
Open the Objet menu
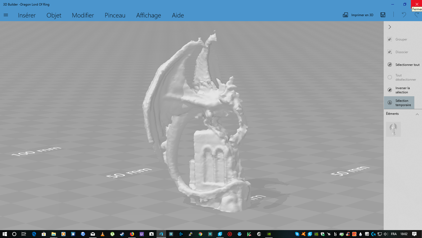tap(54, 15)
